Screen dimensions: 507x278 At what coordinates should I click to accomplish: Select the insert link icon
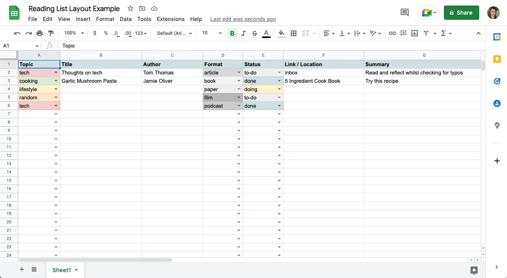392,33
